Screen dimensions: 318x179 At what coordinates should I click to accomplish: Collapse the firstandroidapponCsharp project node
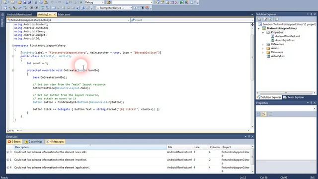coord(259,28)
